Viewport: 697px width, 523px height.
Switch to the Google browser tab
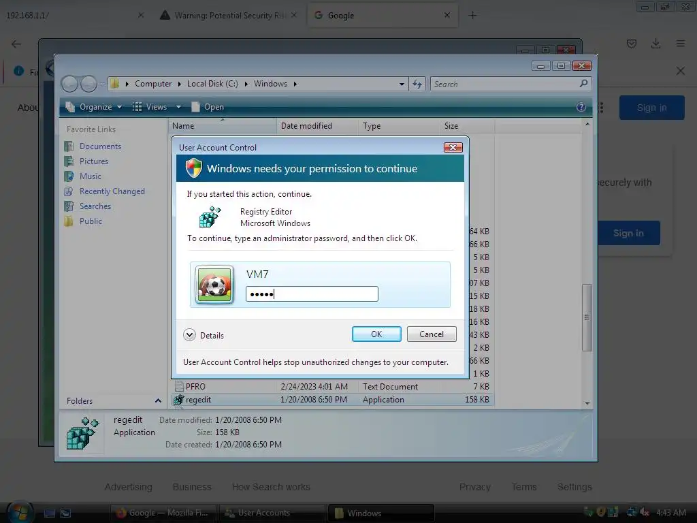coord(383,15)
